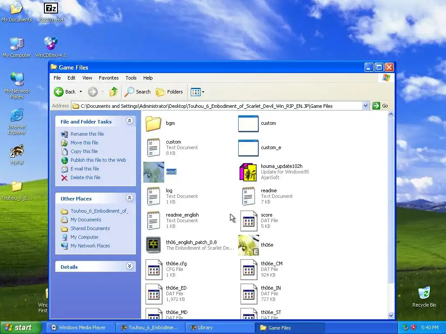Switch to Library taskbar item
The width and height of the screenshot is (446, 334).
click(x=220, y=328)
